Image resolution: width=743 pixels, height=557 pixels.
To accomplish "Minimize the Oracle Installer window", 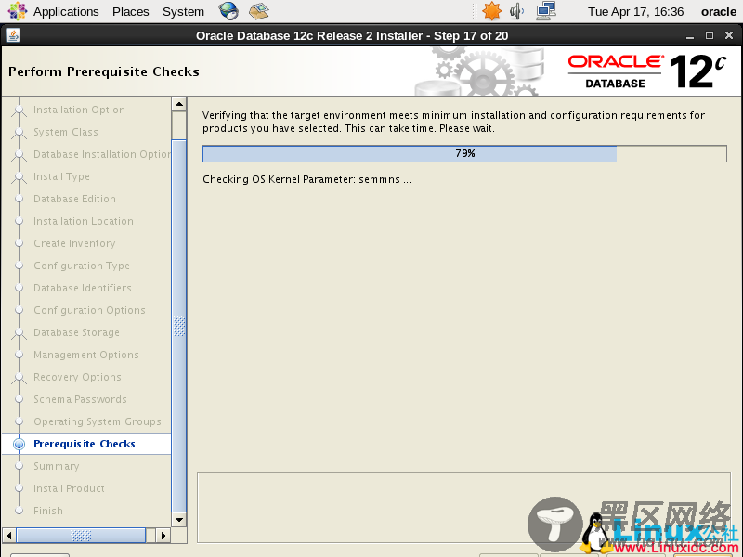I will (690, 36).
